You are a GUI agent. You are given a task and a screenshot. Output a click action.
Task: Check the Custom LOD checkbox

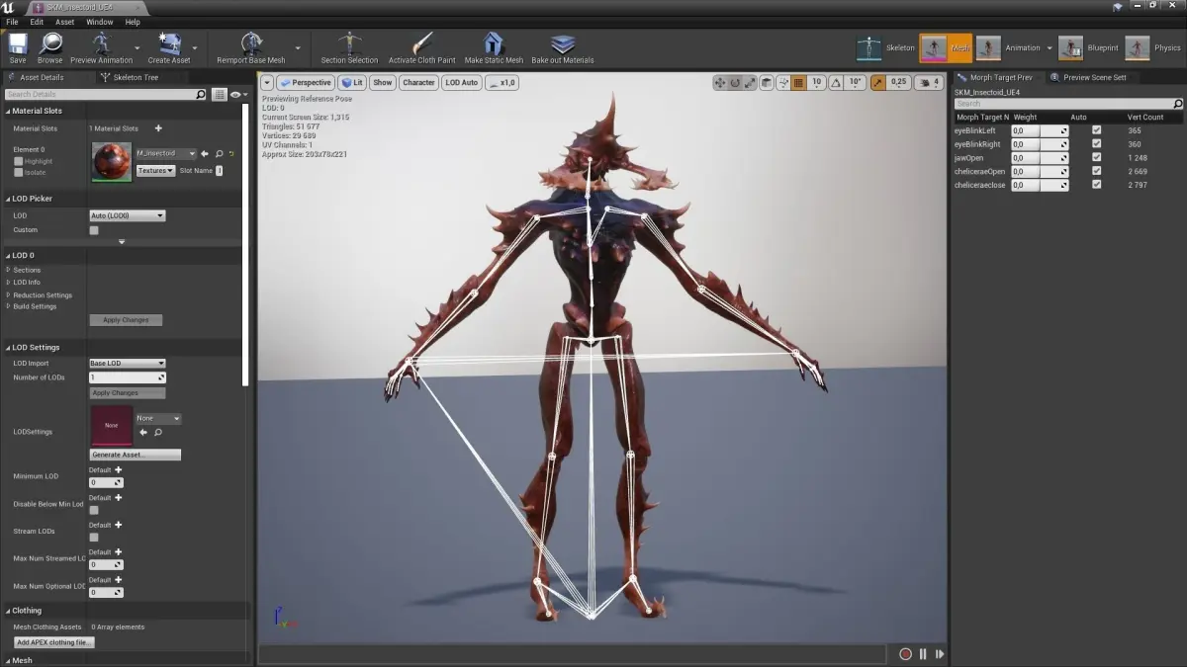click(94, 230)
